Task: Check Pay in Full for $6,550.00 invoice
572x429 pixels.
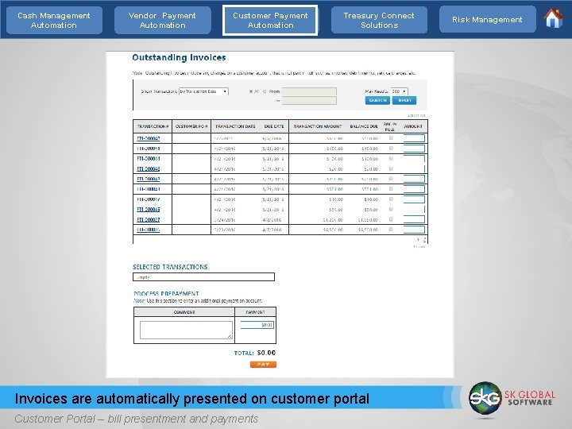Action: [x=391, y=230]
